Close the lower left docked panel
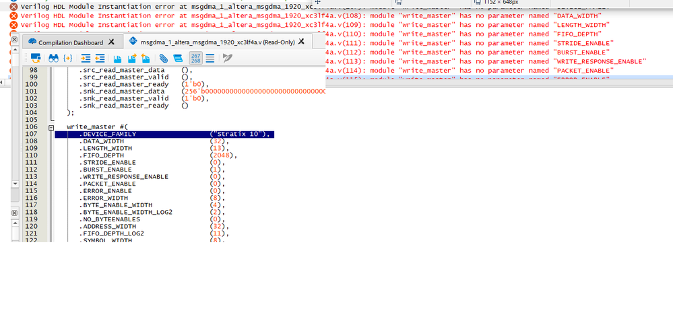This screenshot has width=673, height=329. tap(14, 213)
